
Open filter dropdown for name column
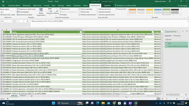81,32
